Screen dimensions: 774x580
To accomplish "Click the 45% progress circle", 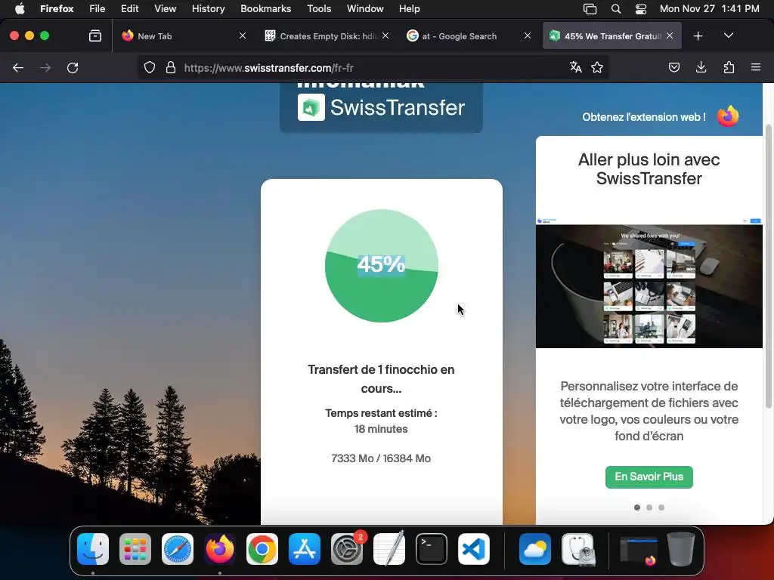I will pos(381,265).
